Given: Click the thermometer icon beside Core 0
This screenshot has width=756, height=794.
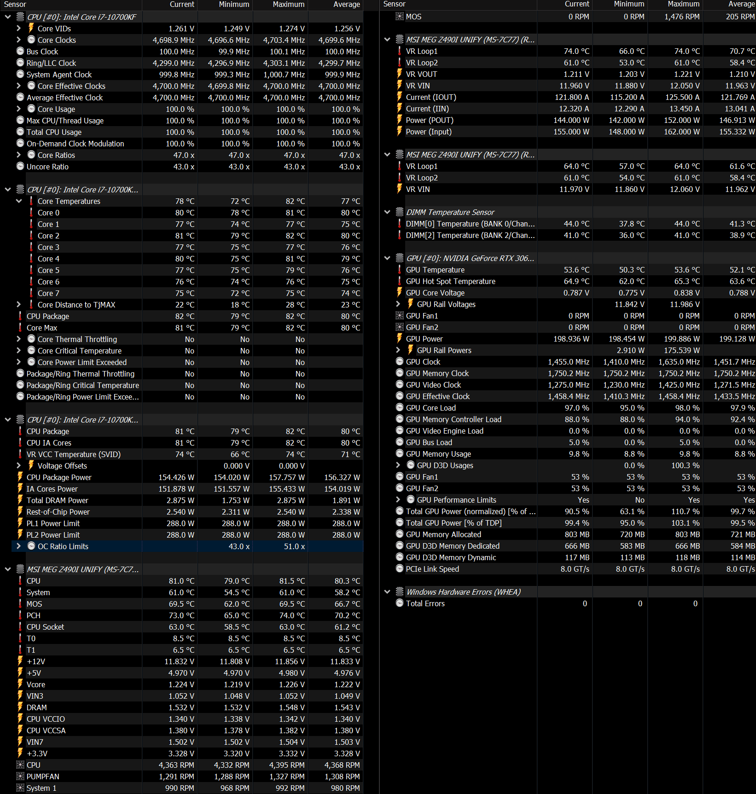Looking at the screenshot, I should click(x=31, y=212).
